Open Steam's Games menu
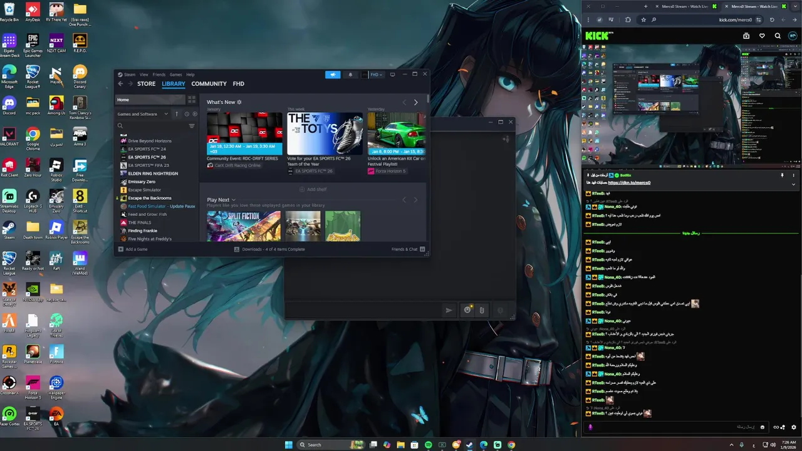802x451 pixels. tap(176, 75)
